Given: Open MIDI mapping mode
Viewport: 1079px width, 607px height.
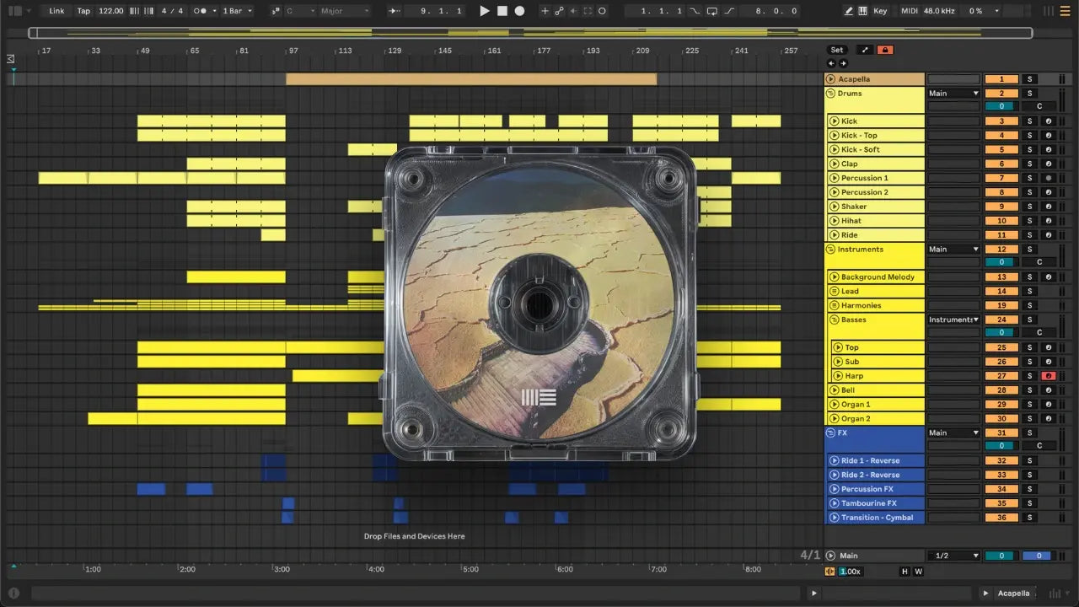Looking at the screenshot, I should [x=909, y=11].
